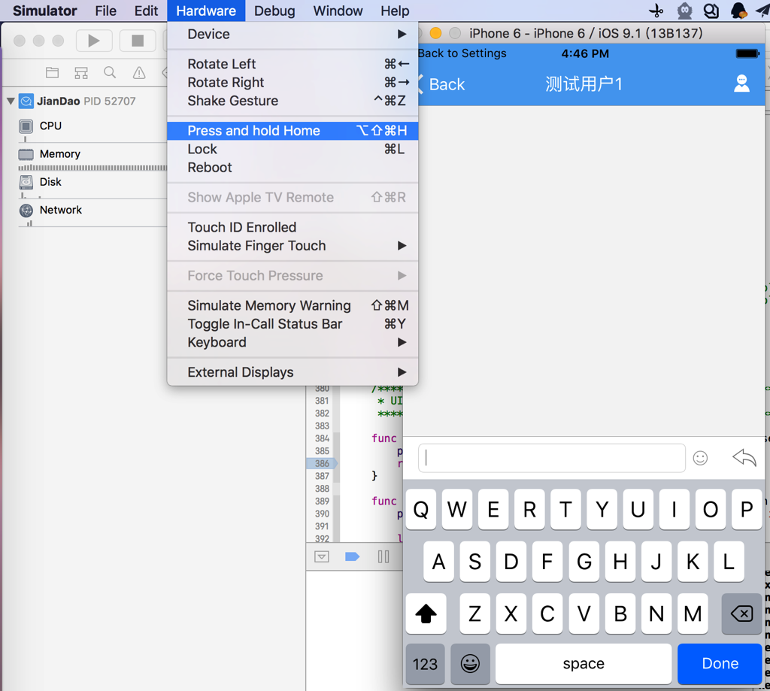Click the scissors icon in macOS menu bar
The height and width of the screenshot is (691, 770).
click(656, 11)
